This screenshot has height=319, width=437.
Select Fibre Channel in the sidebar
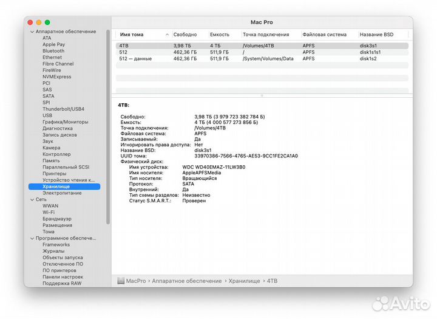tap(58, 64)
